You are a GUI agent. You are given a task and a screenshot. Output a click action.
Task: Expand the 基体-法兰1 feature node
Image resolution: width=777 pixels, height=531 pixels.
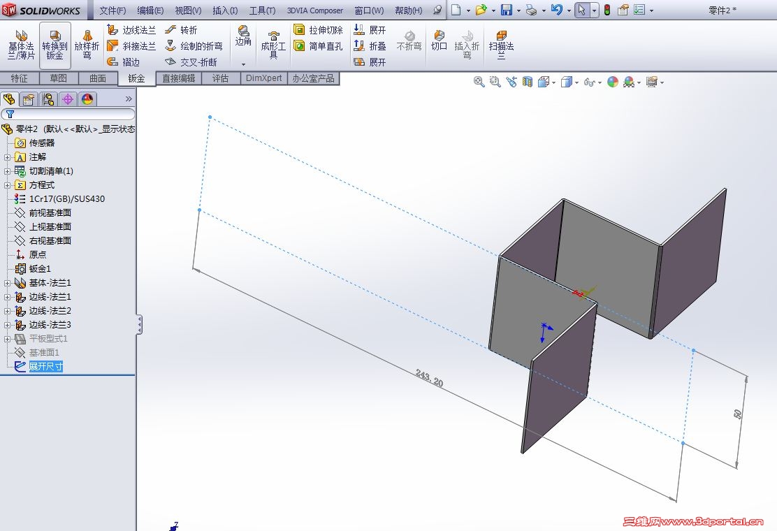point(7,283)
